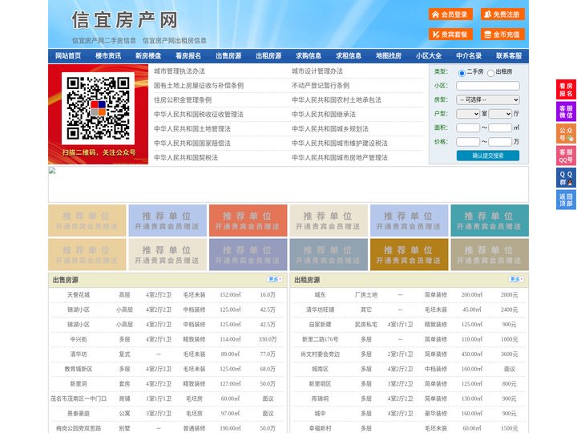
Task: Open the 城东 rental listing
Action: (320, 295)
